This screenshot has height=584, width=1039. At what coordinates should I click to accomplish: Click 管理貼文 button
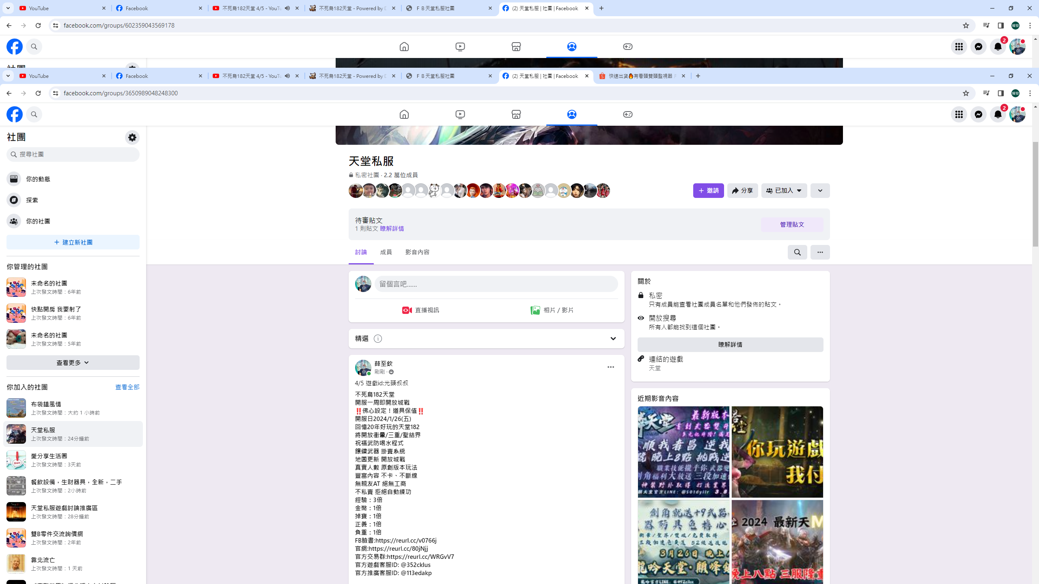click(x=792, y=224)
